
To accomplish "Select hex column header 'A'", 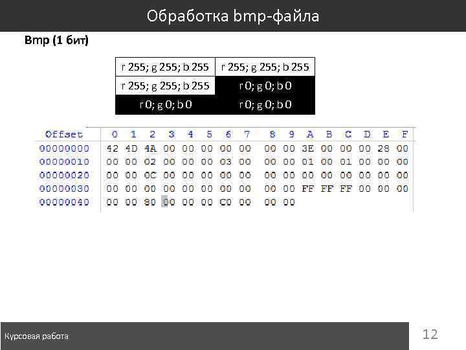I will click(x=310, y=135).
